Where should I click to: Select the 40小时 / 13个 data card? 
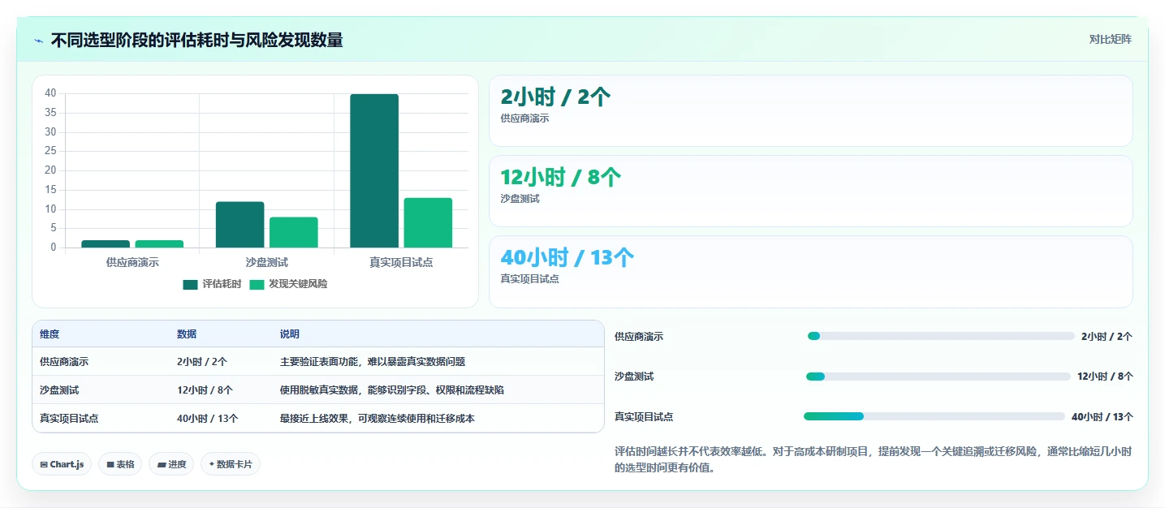810,272
